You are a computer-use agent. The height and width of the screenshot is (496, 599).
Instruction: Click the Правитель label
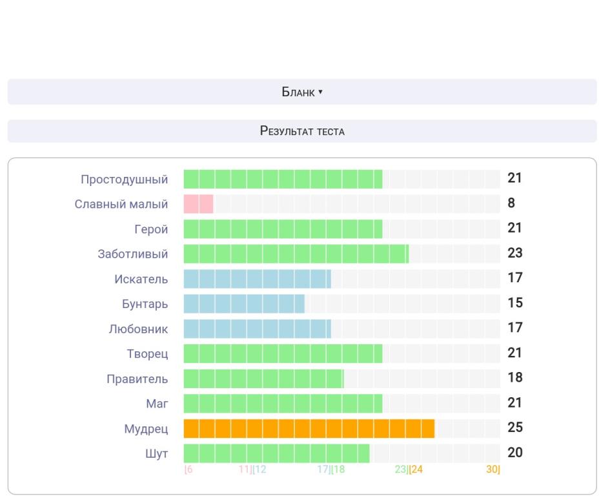tap(137, 378)
